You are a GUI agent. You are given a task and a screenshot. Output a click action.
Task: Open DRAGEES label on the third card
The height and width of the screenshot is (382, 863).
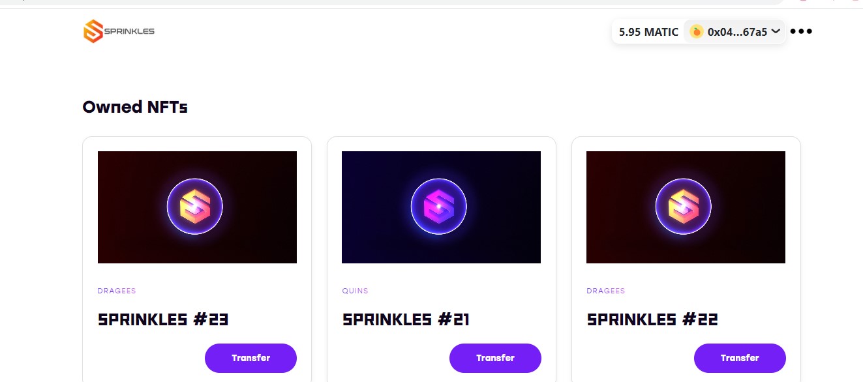click(606, 291)
